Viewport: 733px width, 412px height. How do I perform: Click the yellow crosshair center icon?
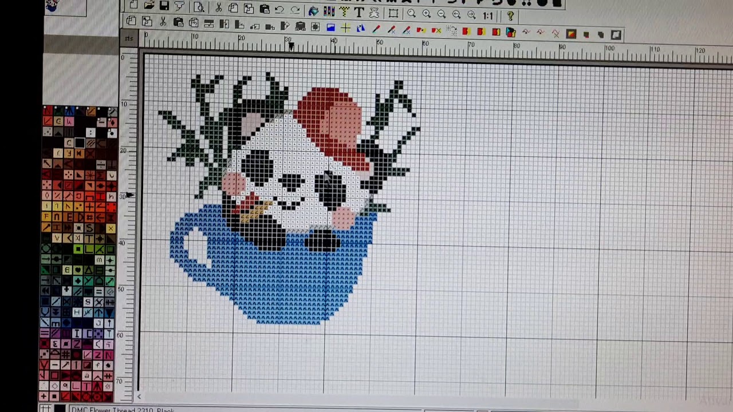pos(346,27)
